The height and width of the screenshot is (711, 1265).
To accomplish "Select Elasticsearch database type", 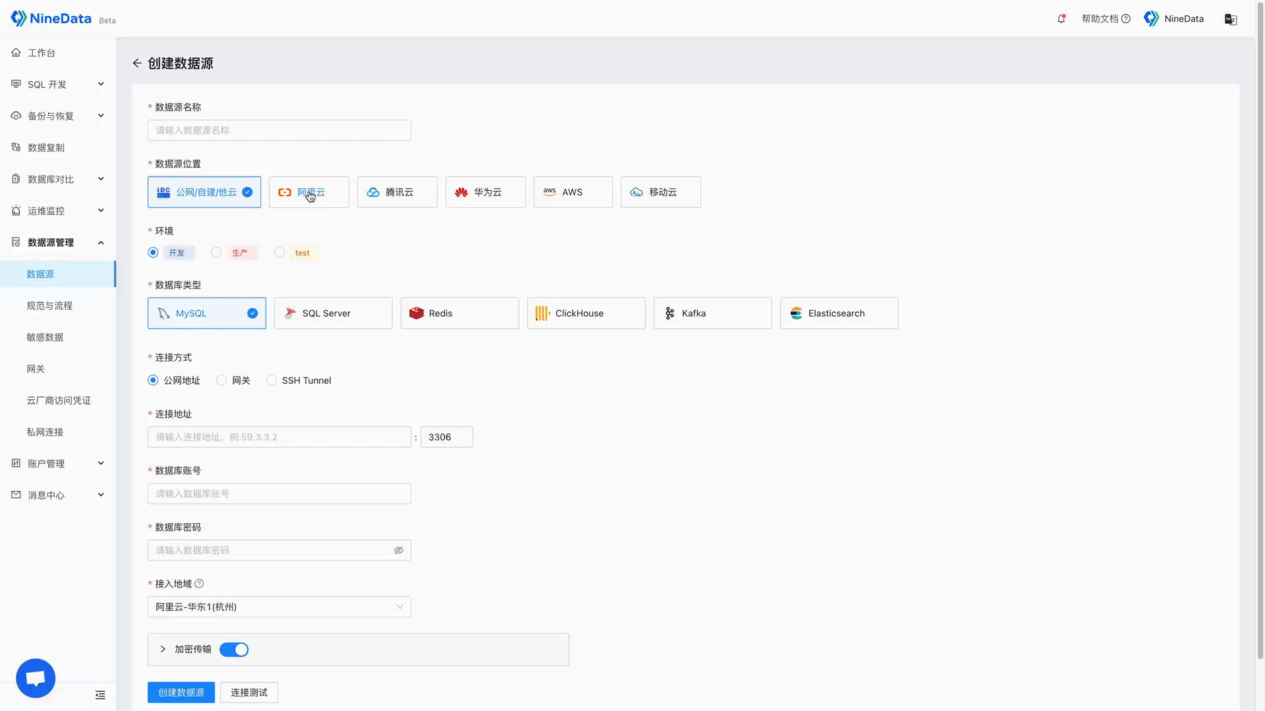I will click(839, 313).
